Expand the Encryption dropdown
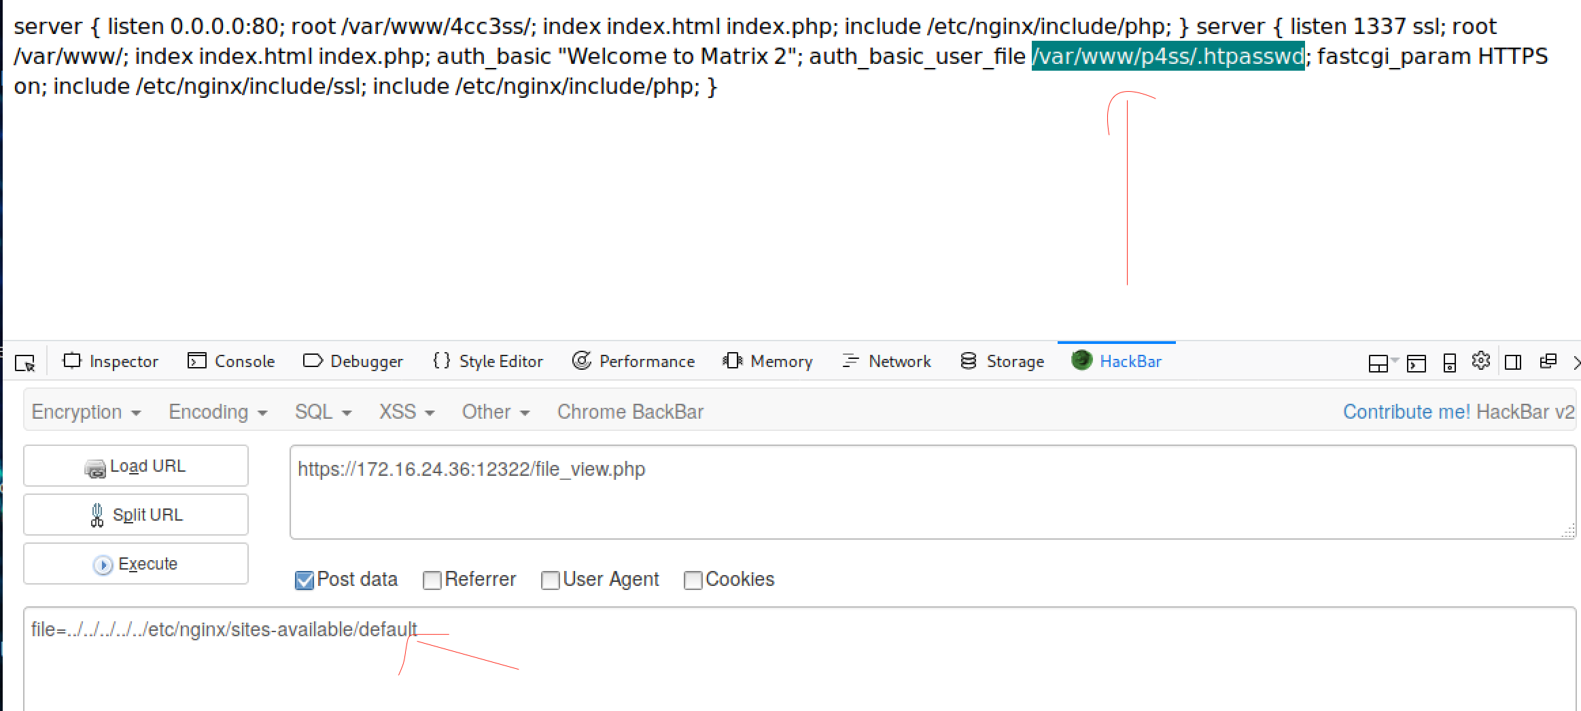The width and height of the screenshot is (1581, 711). 86,412
